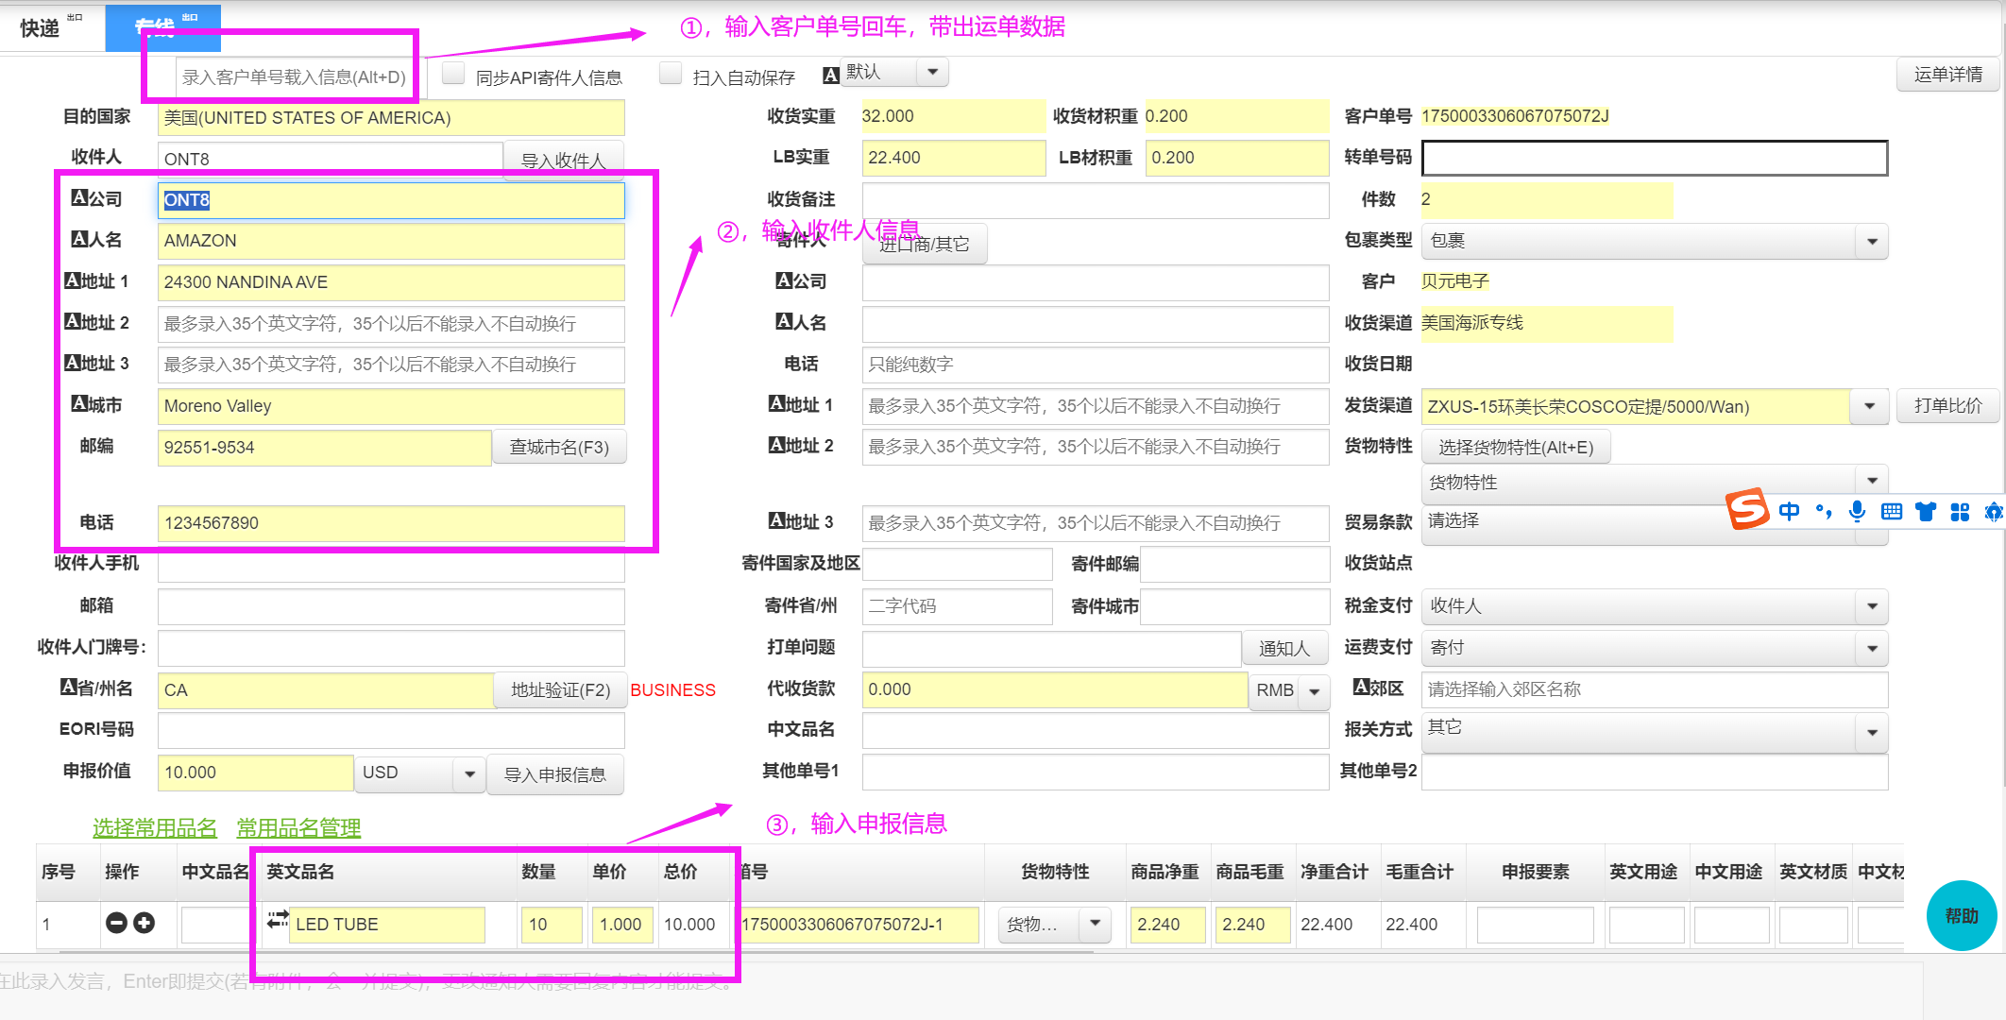Open the soft keyboard icon in IME bar
The image size is (2006, 1020).
click(x=1891, y=512)
